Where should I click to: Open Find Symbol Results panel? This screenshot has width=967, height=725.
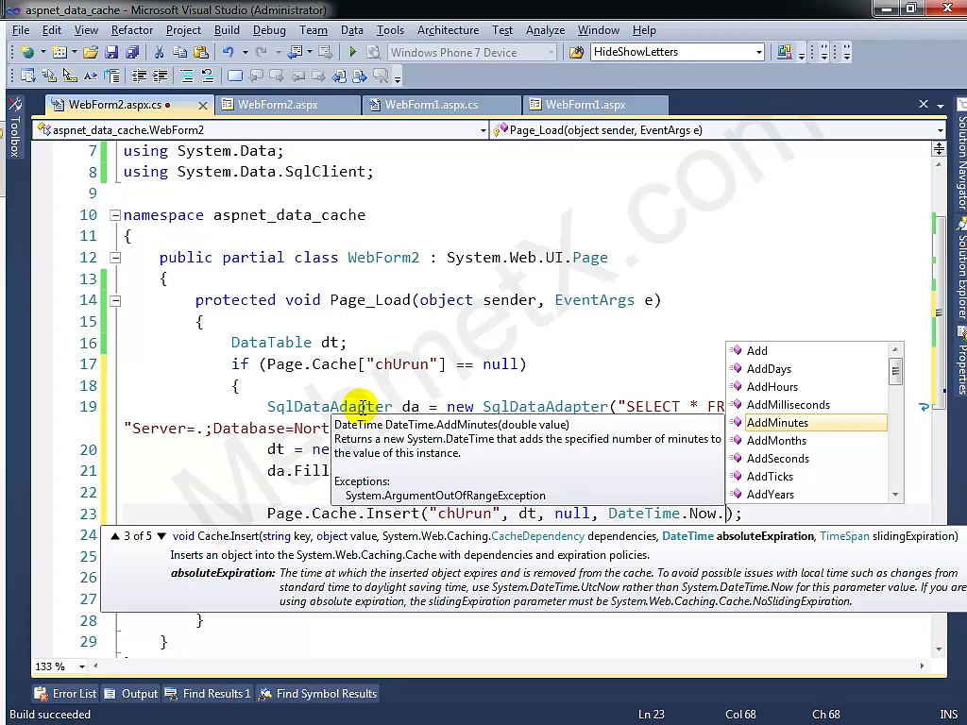pyautogui.click(x=317, y=694)
